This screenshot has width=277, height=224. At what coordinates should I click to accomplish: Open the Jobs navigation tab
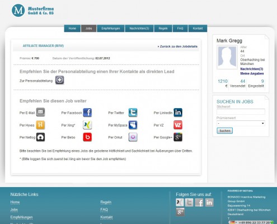pos(89,29)
